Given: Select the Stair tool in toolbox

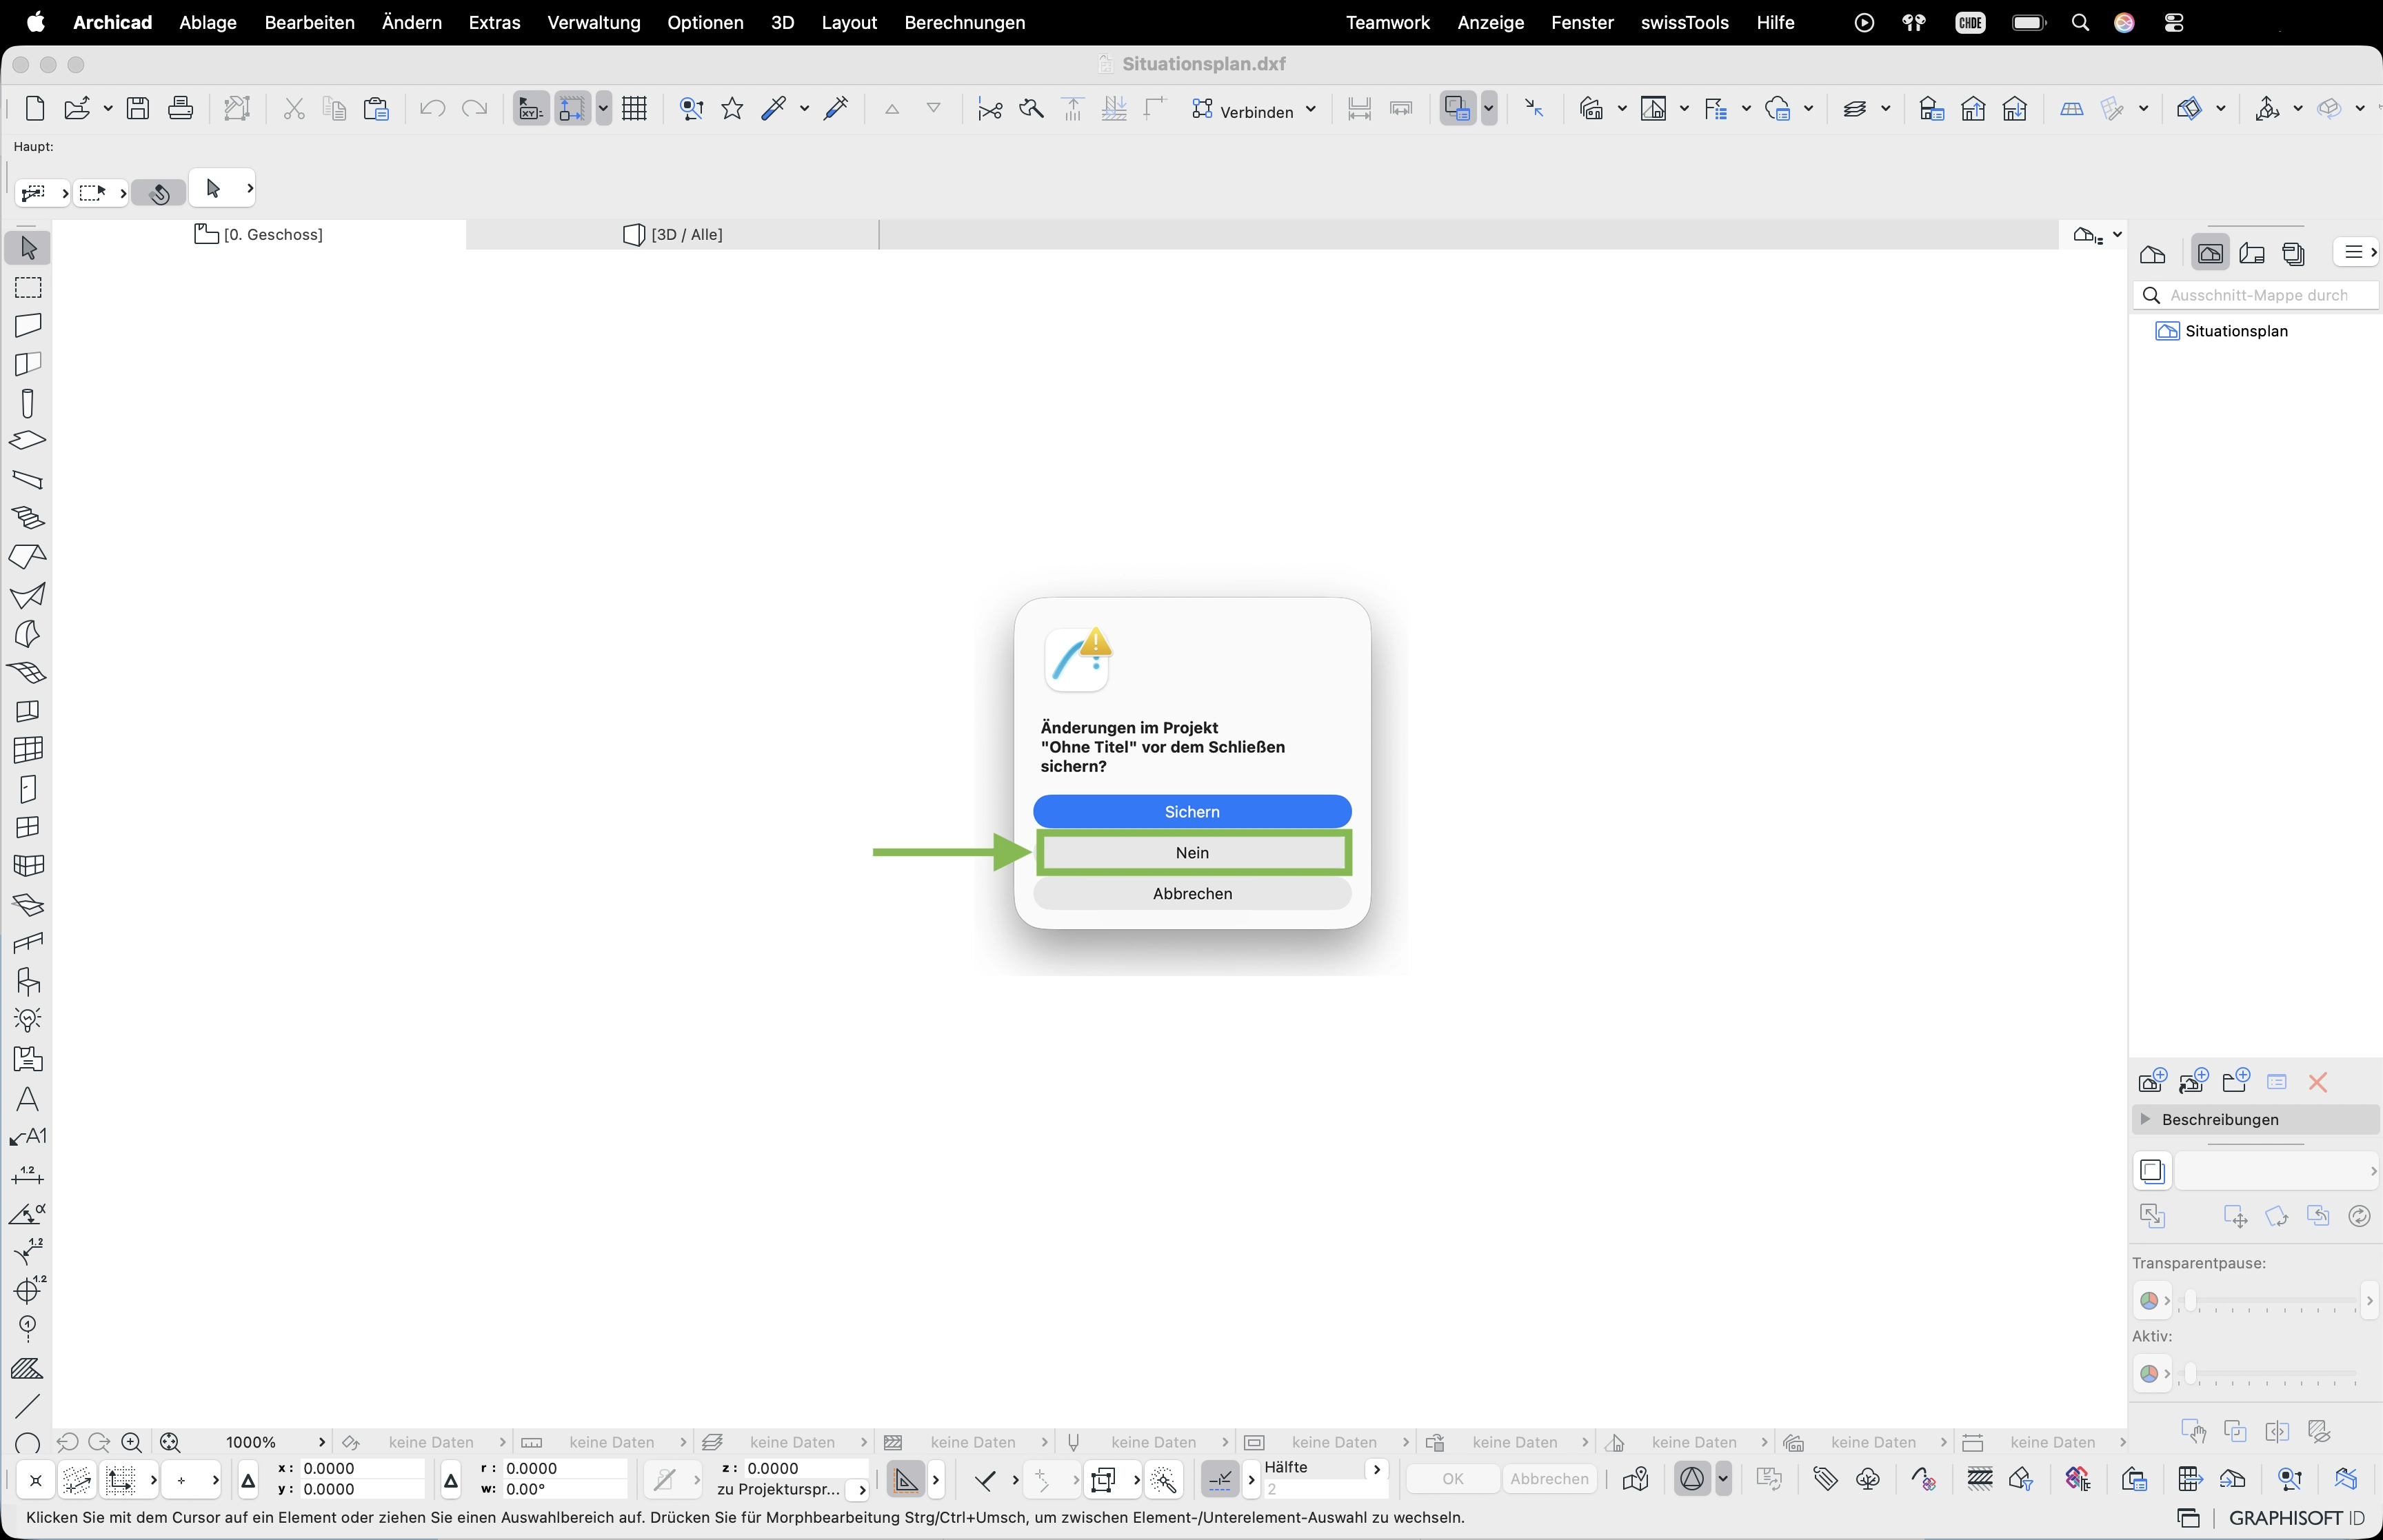Looking at the screenshot, I should pyautogui.click(x=28, y=518).
